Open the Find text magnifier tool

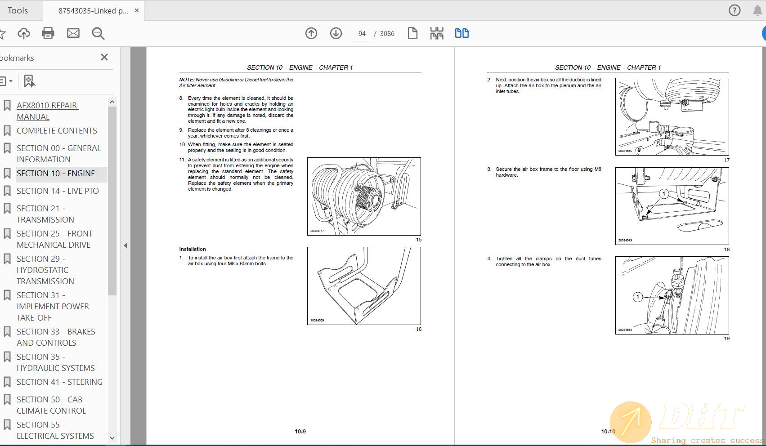pyautogui.click(x=98, y=33)
